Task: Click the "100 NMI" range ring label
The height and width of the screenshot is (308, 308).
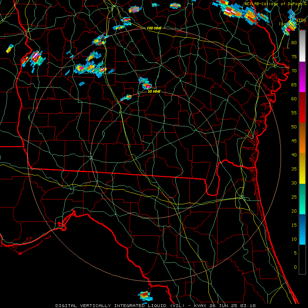Action: (154, 28)
